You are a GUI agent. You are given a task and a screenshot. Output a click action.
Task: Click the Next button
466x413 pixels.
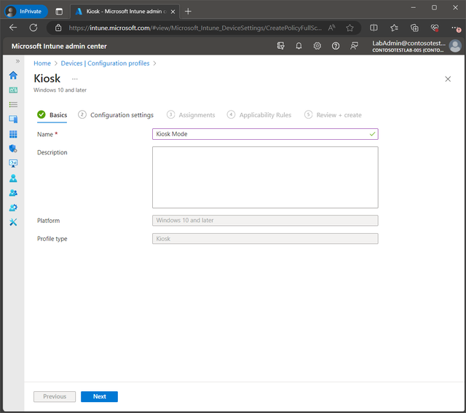[99, 396]
